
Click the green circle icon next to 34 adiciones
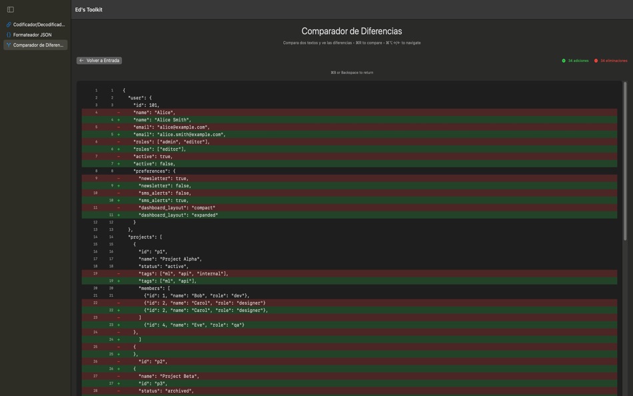pyautogui.click(x=563, y=59)
